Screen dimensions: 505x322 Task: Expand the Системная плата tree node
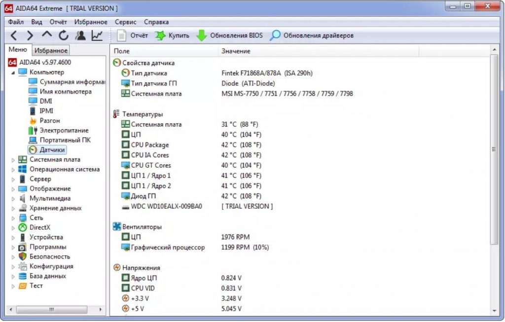tap(13, 160)
